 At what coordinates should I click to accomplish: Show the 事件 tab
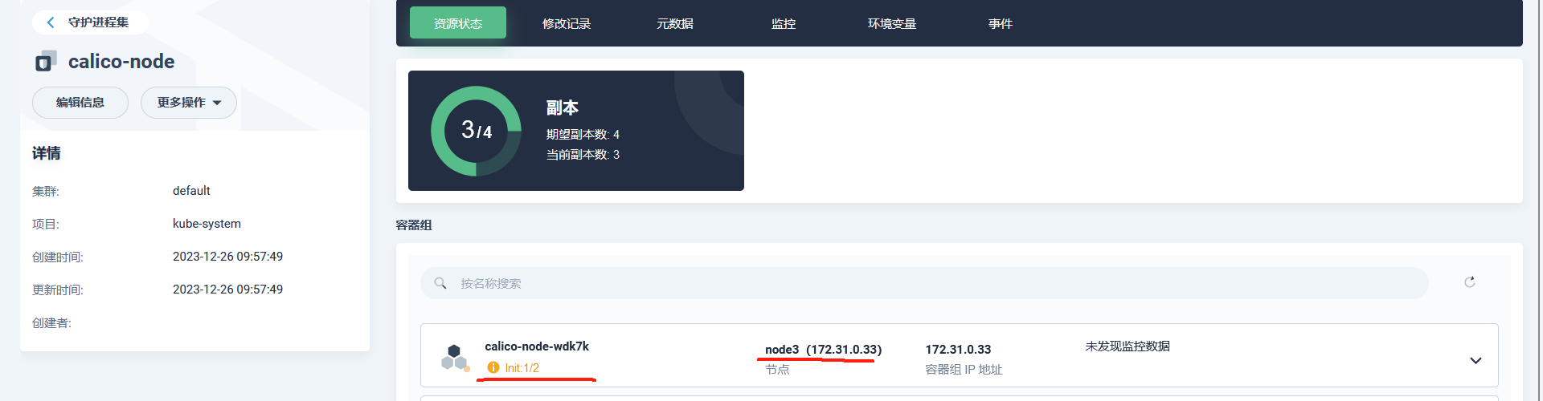pos(1001,23)
